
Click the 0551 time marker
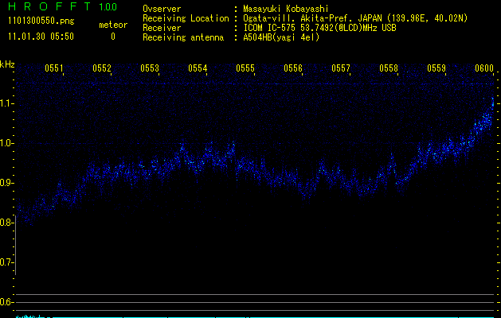tap(54, 69)
